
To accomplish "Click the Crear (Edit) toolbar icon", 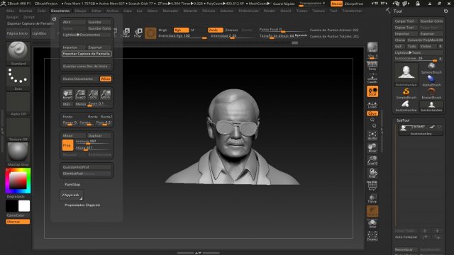I will pos(126,33).
